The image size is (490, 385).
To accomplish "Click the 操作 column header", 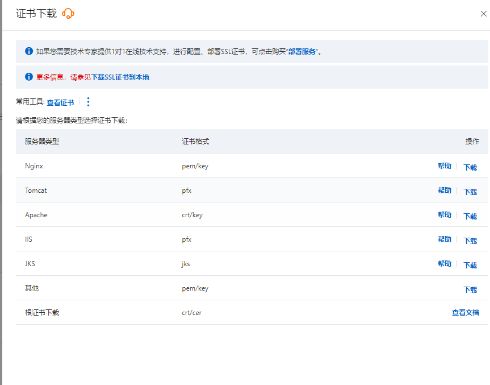I will tap(472, 141).
